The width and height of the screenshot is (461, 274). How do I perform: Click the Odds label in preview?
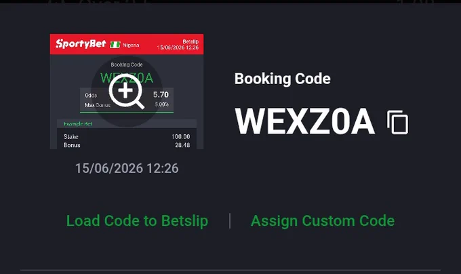91,95
